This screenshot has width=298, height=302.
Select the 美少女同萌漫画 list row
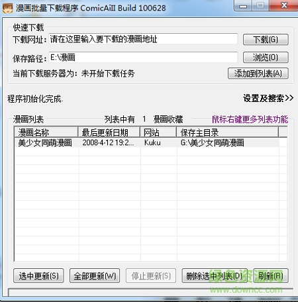(x=147, y=142)
